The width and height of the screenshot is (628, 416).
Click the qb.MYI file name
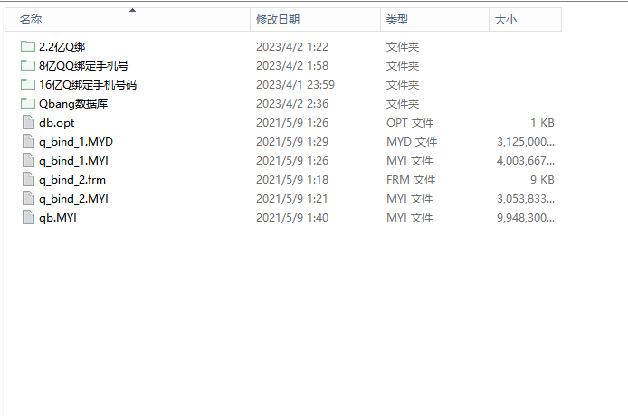58,218
